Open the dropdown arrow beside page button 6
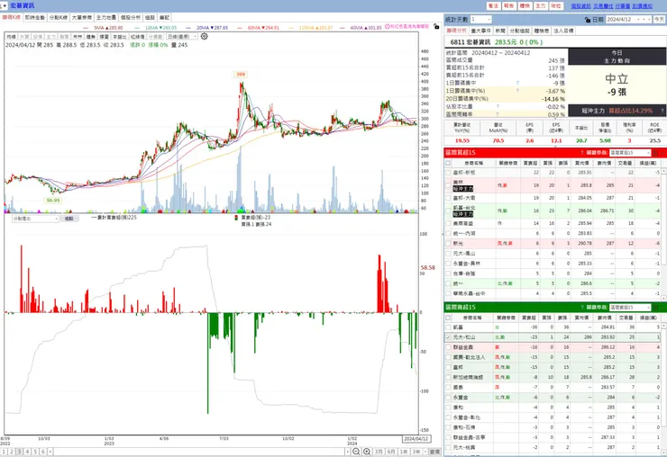 click(50, 452)
